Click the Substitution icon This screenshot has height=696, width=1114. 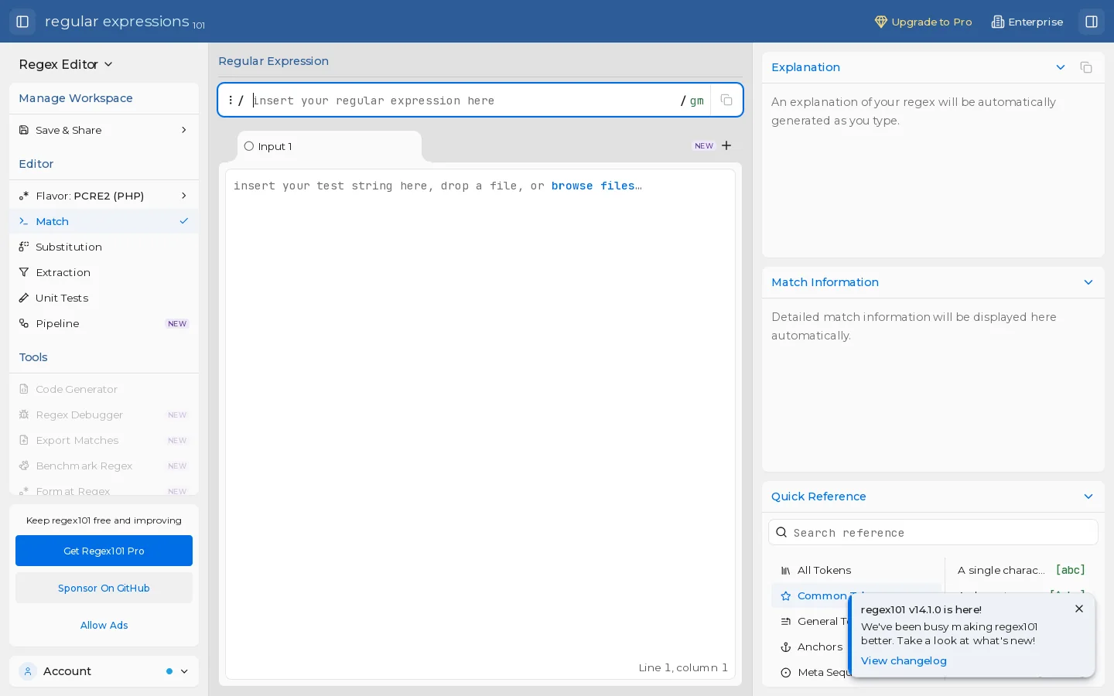click(24, 247)
